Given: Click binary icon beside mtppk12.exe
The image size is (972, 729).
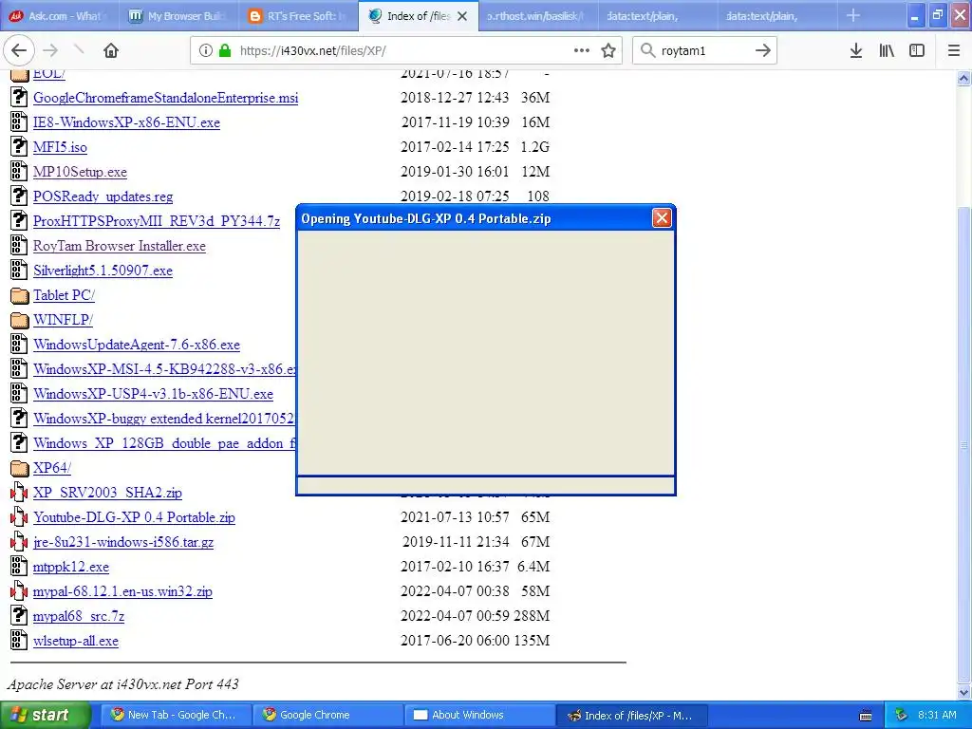Looking at the screenshot, I should (19, 566).
